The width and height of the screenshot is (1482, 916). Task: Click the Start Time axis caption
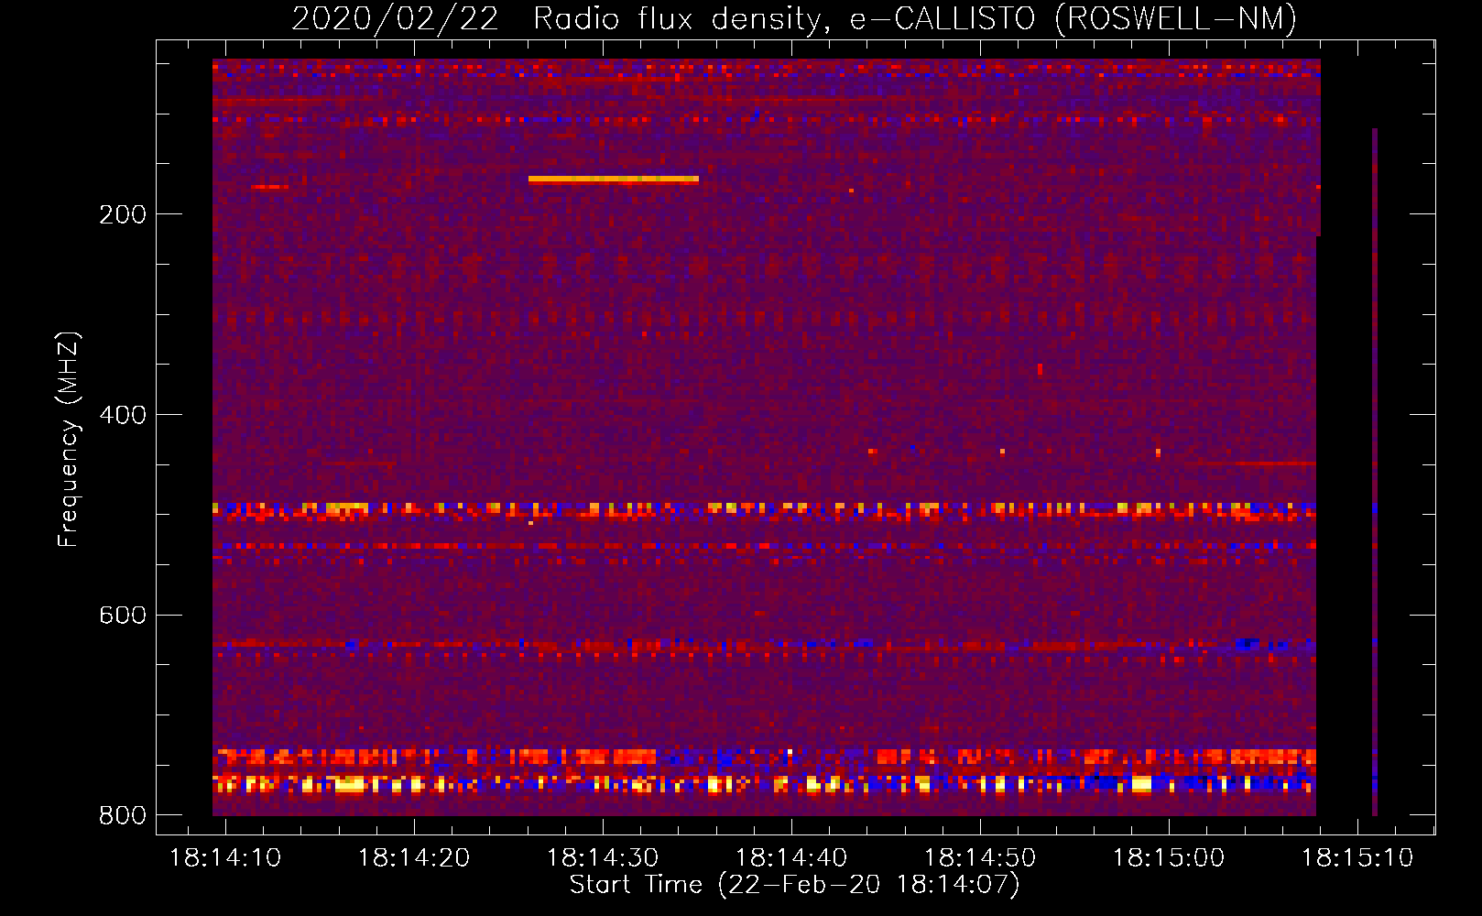click(794, 885)
